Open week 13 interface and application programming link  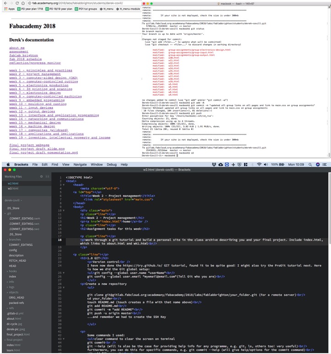(54, 115)
